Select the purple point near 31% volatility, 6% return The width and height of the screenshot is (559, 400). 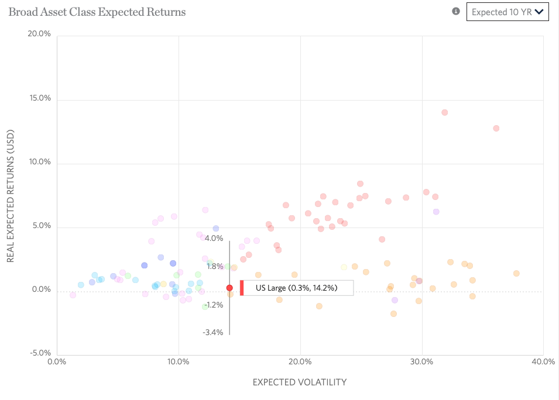click(436, 212)
